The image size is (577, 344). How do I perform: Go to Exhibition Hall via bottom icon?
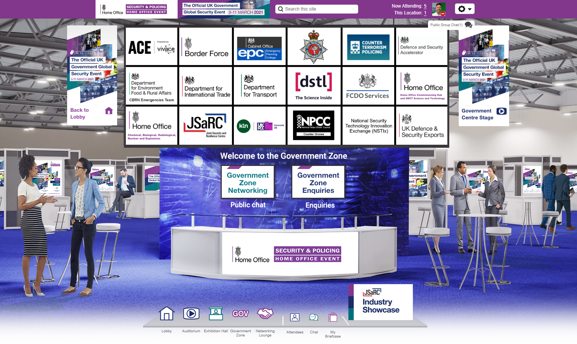(x=216, y=314)
